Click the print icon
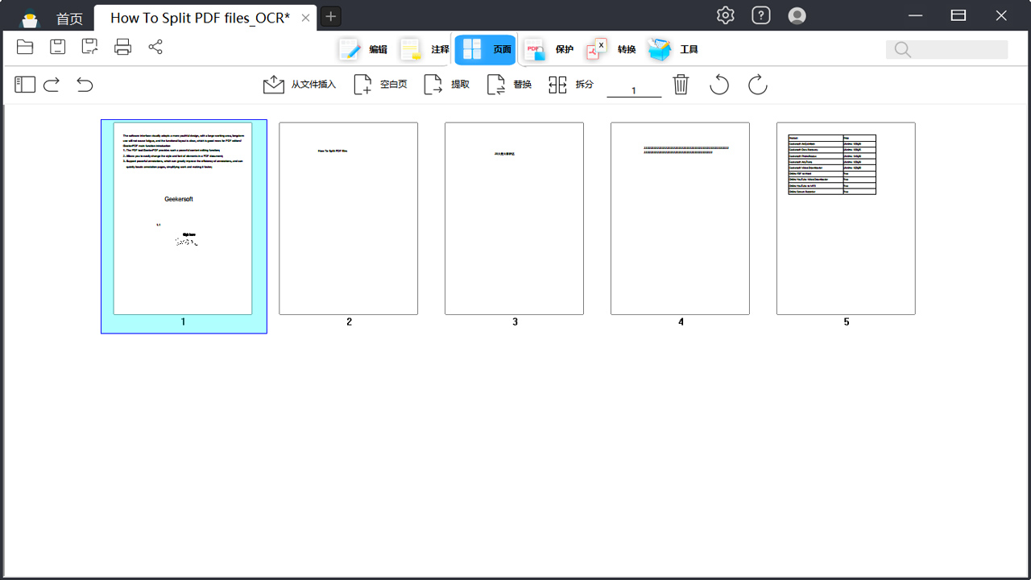The width and height of the screenshot is (1031, 580). tap(122, 48)
